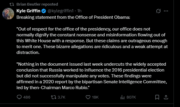Click the 3.7K reposts count
This screenshot has width=180, height=107.
pos(61,97)
